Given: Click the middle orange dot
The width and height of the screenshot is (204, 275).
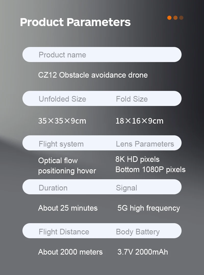Looking at the screenshot, I should 175,18.
